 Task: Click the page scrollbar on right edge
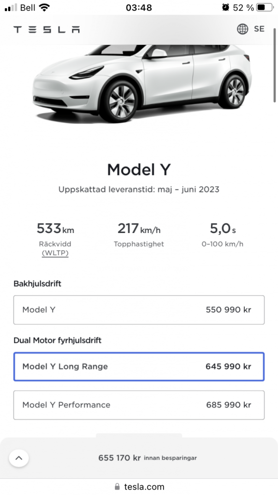click(x=275, y=65)
